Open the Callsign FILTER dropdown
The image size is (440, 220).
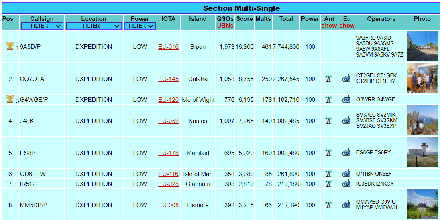click(x=42, y=26)
